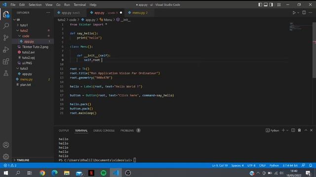The image size is (316, 177).
Task: Select the Python terminal entry
Action: (x=272, y=130)
